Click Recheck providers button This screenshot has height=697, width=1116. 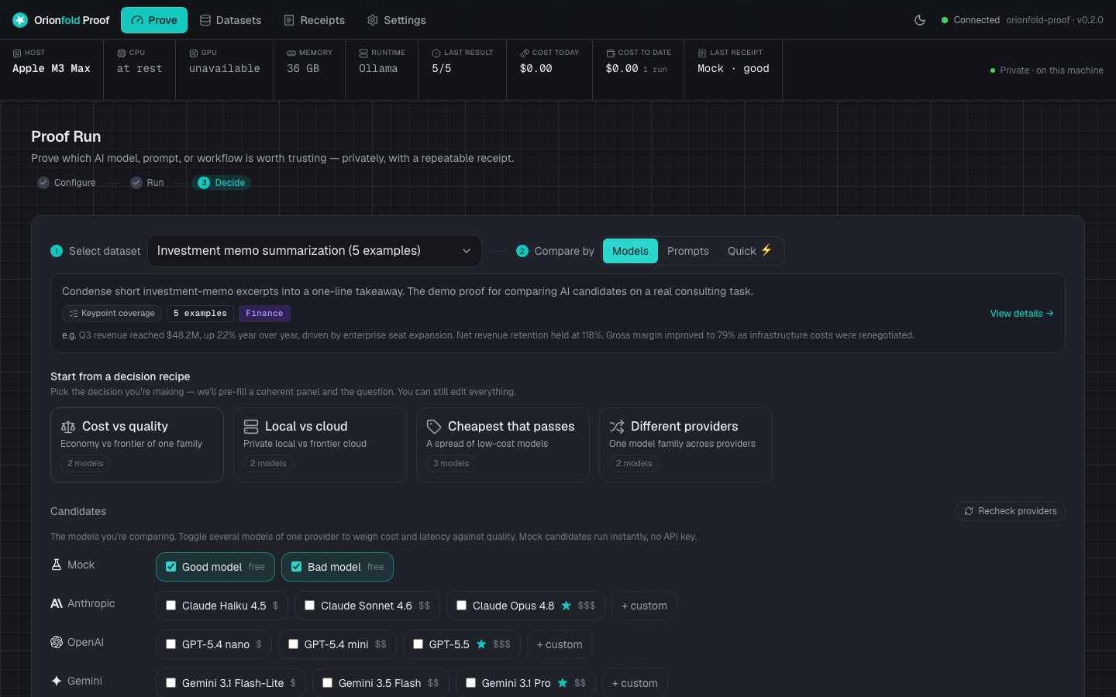(1011, 511)
